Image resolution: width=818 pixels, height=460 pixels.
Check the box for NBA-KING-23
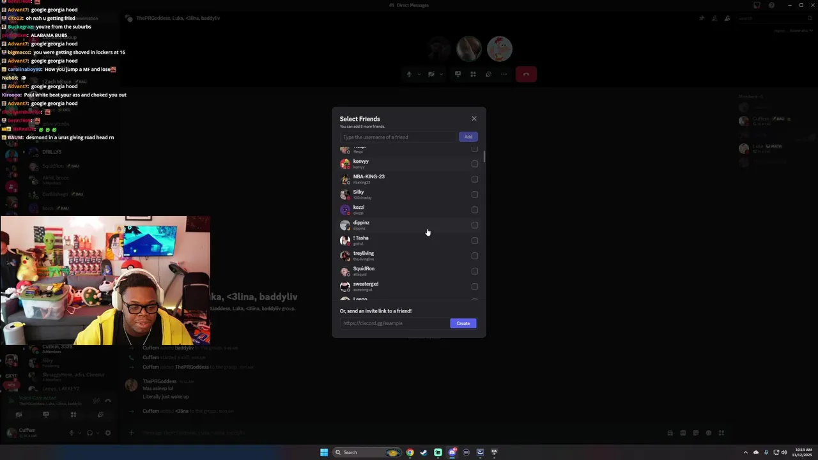click(475, 180)
